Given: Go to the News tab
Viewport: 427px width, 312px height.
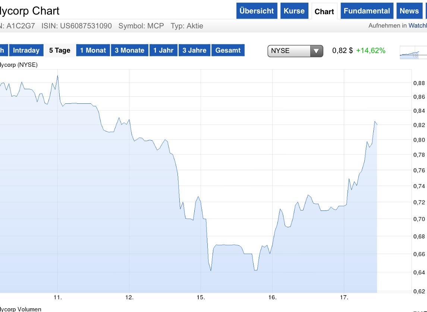Looking at the screenshot, I should tap(409, 11).
